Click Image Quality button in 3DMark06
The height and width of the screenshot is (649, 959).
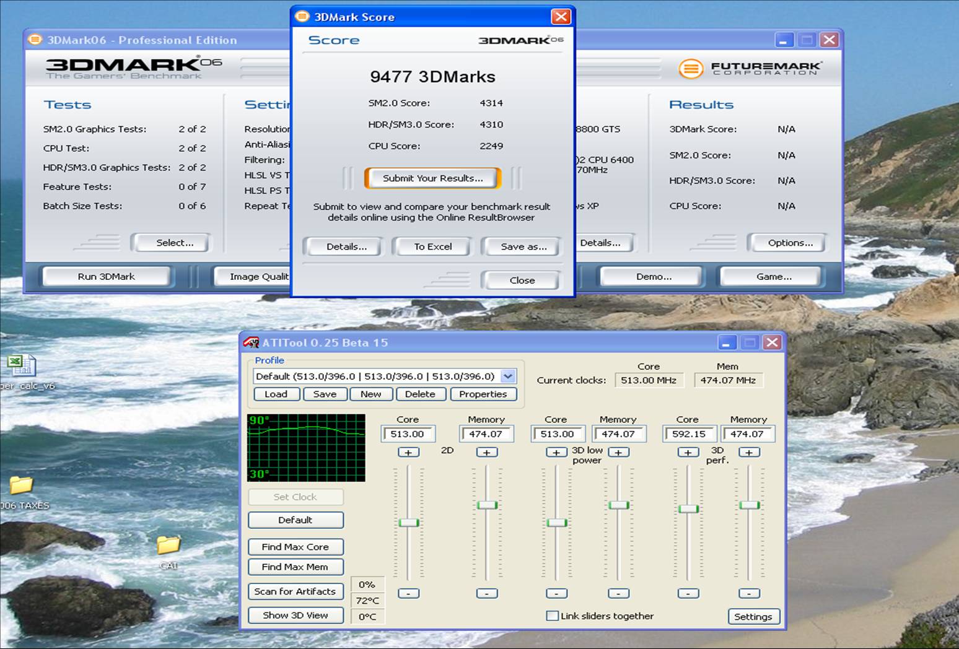(253, 276)
